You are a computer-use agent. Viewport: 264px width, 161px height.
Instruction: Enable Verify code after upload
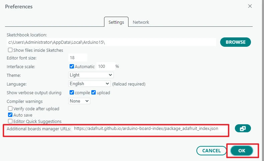(10, 109)
